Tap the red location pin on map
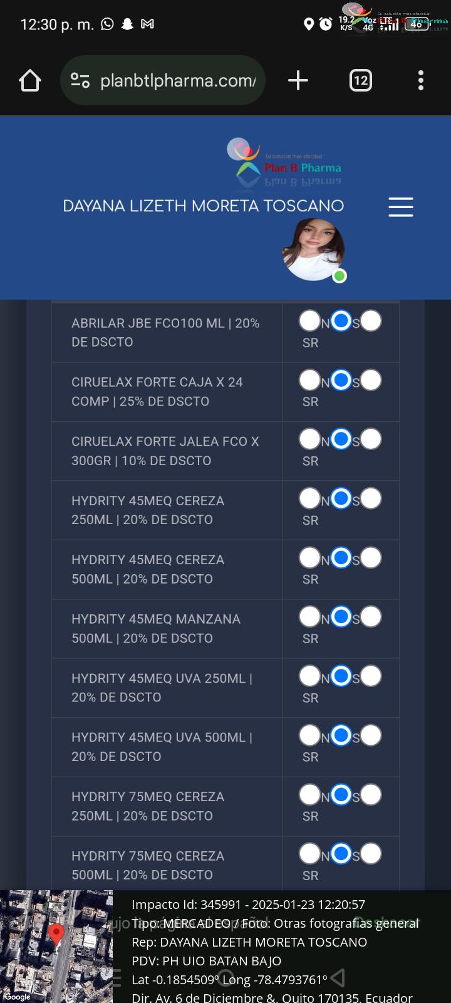 56,934
